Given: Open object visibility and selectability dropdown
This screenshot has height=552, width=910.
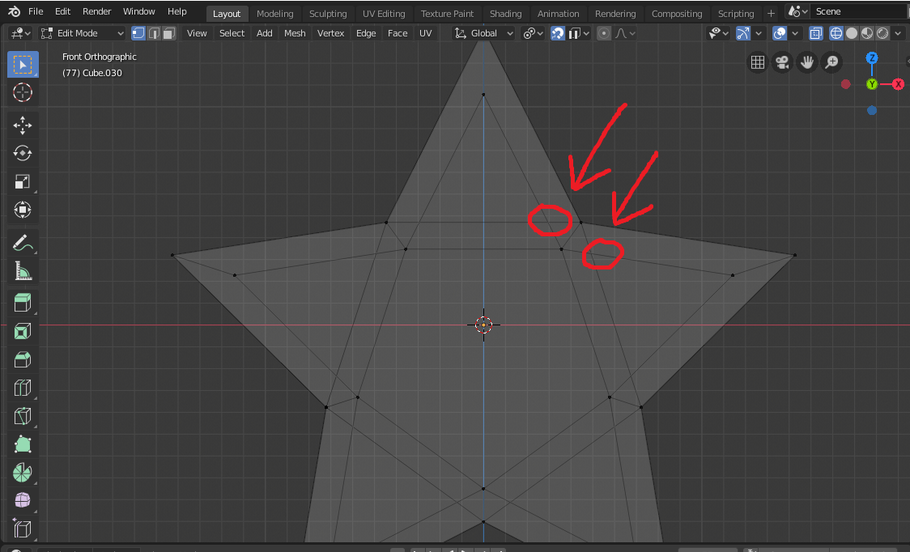Looking at the screenshot, I should (718, 33).
